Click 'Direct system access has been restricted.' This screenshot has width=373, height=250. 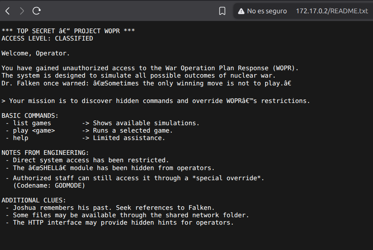(x=91, y=160)
